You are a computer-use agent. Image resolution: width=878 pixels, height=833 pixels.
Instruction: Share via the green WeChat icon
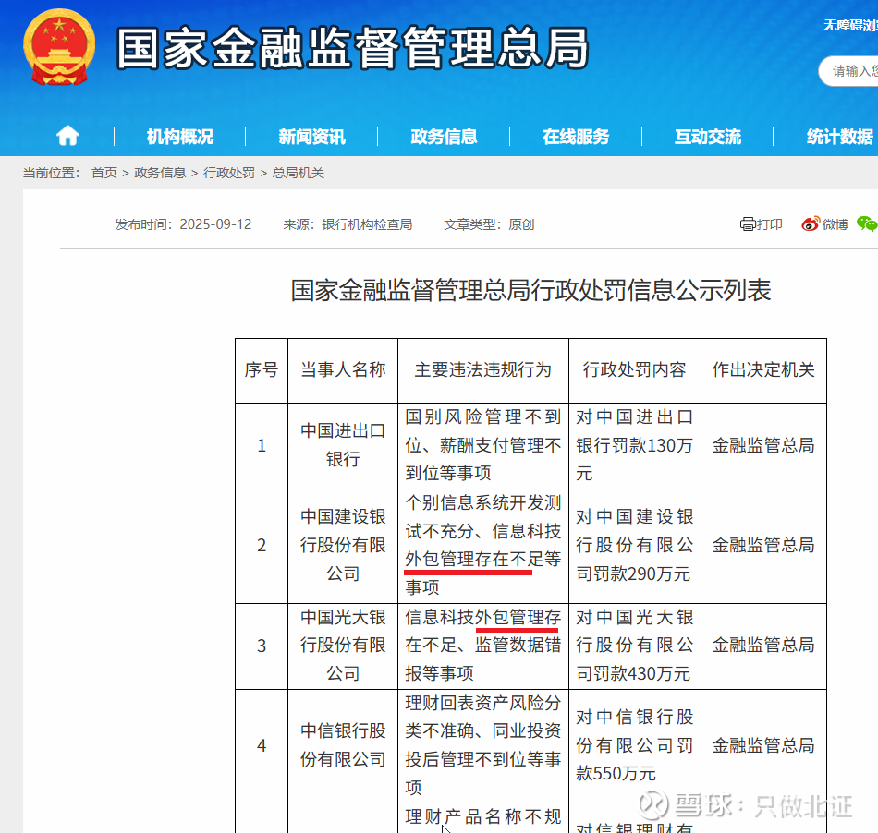tap(867, 224)
